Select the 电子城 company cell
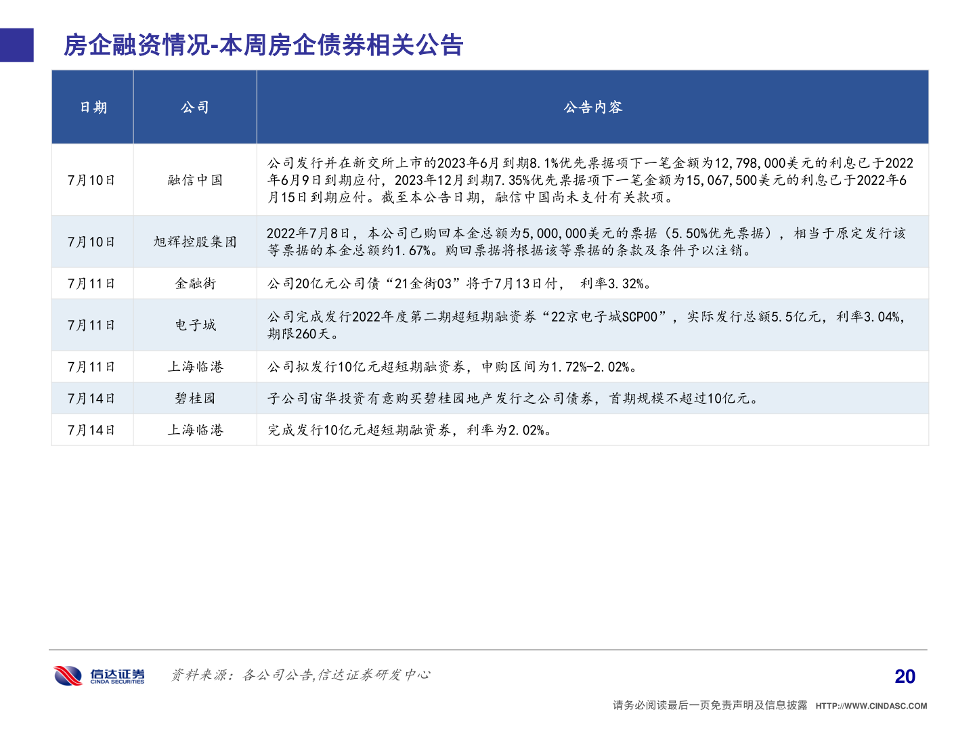Viewport: 975px width, 731px height. [x=195, y=324]
